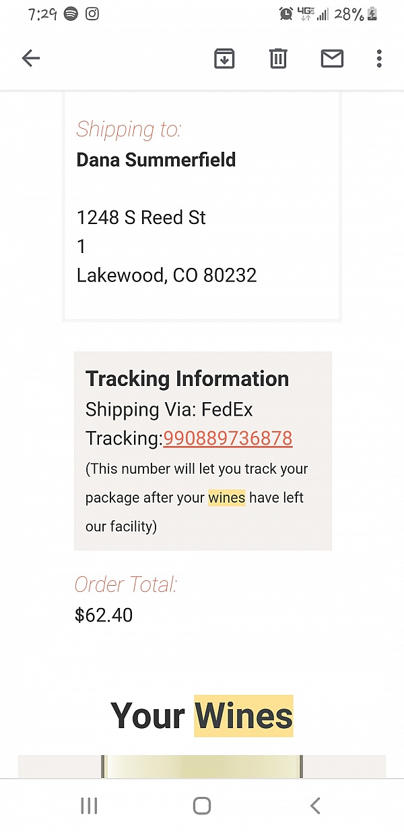This screenshot has width=404, height=832.
Task: Tap the Lakewood, CO 80232 address line
Action: click(x=166, y=275)
